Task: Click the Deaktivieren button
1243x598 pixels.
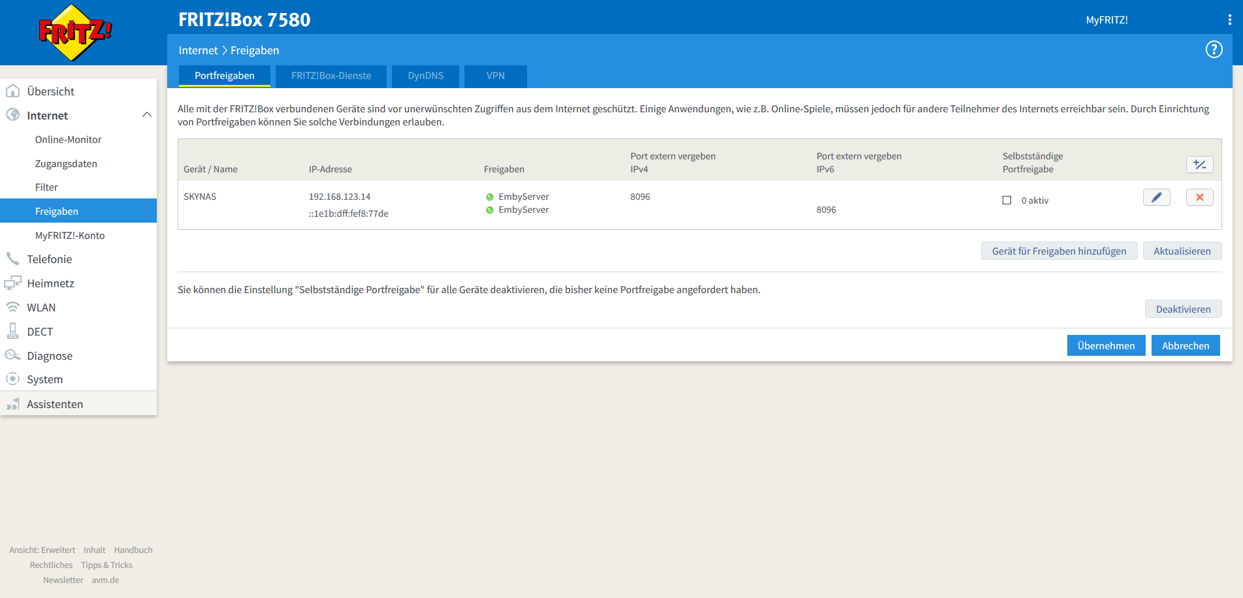Action: coord(1183,309)
